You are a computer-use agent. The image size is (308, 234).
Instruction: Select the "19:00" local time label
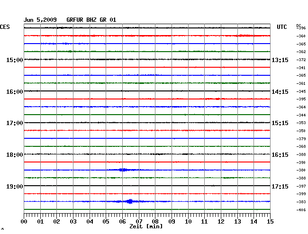[15, 186]
